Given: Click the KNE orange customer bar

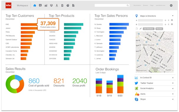Looking at the screenshot, I should tap(29, 24).
